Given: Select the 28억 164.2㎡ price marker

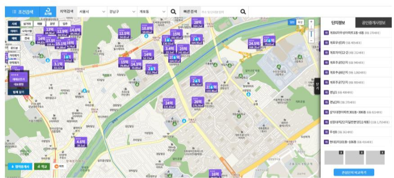Looking at the screenshot, I should (x=198, y=23).
